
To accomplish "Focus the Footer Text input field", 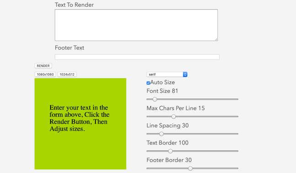I will click(x=137, y=57).
